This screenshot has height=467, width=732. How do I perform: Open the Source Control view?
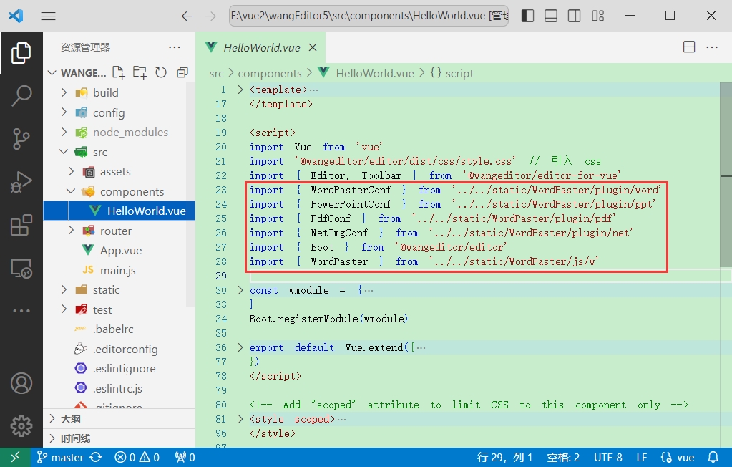click(x=21, y=138)
